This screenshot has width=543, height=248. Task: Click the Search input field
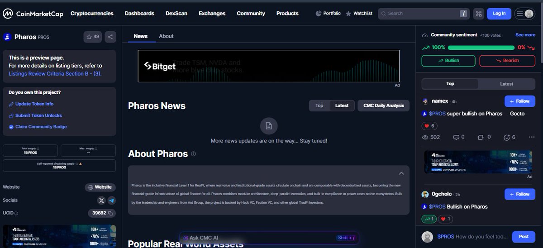424,14
